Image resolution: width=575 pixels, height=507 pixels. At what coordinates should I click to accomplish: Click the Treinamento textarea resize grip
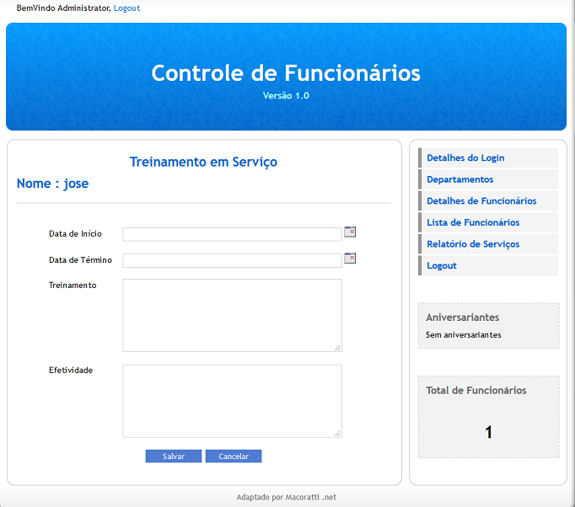337,348
